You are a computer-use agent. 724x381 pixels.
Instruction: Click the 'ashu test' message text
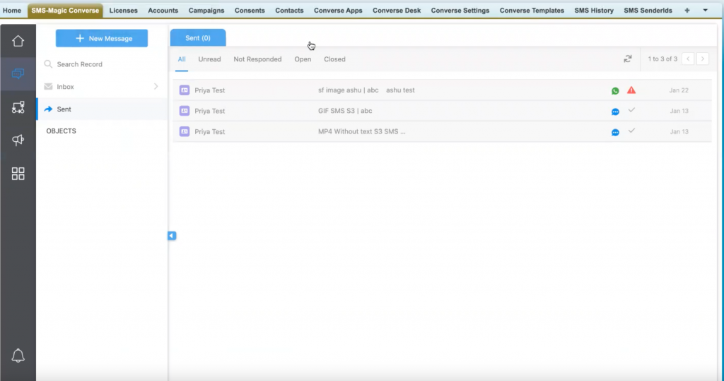pyautogui.click(x=400, y=90)
